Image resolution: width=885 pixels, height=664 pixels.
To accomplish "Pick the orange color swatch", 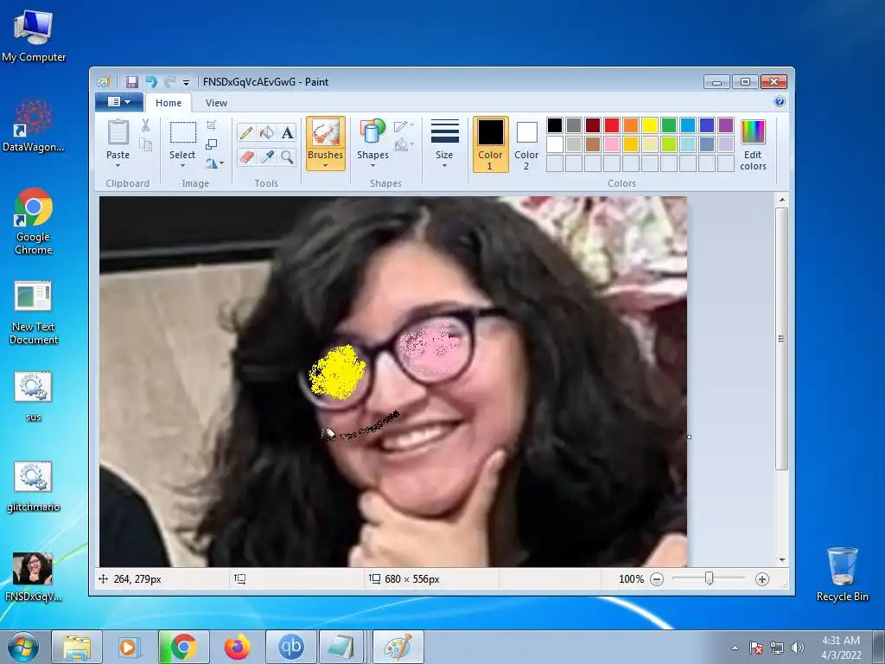I will point(630,125).
